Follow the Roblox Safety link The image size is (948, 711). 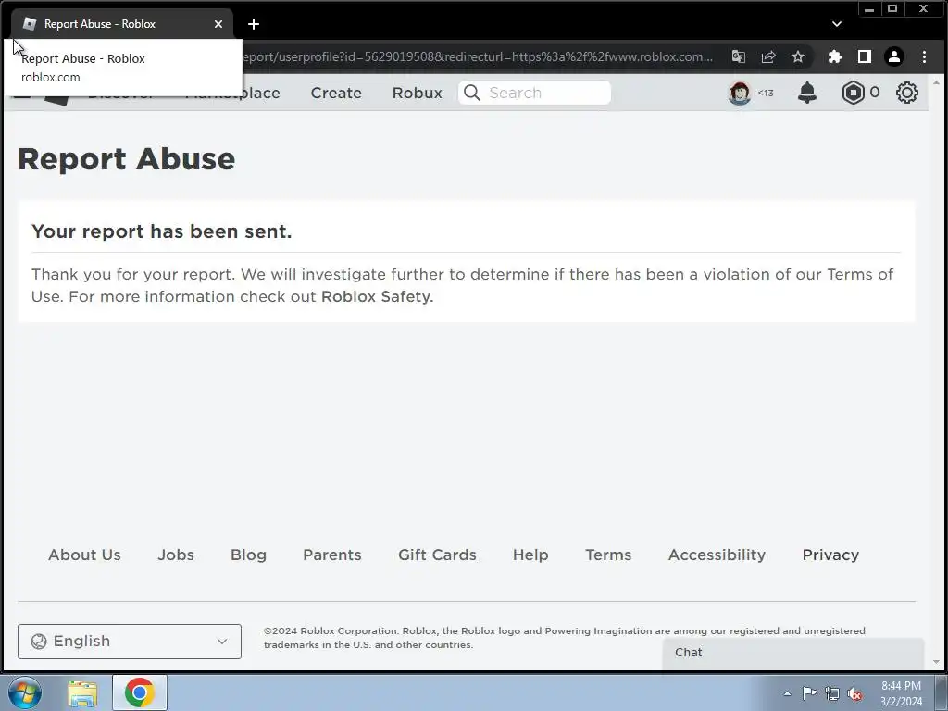(x=376, y=297)
